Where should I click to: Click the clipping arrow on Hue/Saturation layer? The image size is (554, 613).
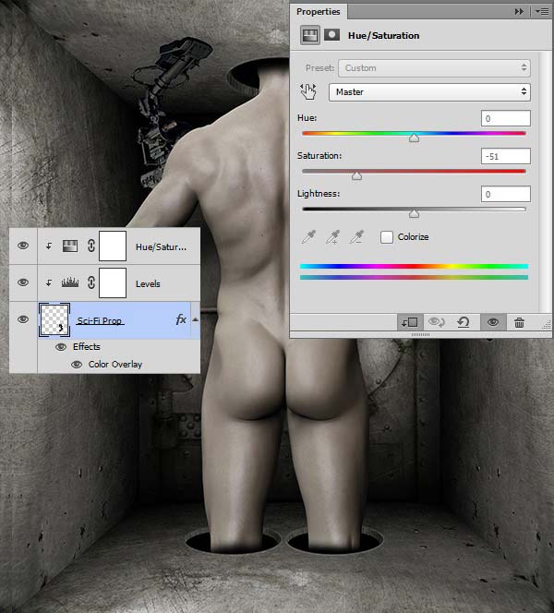pyautogui.click(x=49, y=246)
